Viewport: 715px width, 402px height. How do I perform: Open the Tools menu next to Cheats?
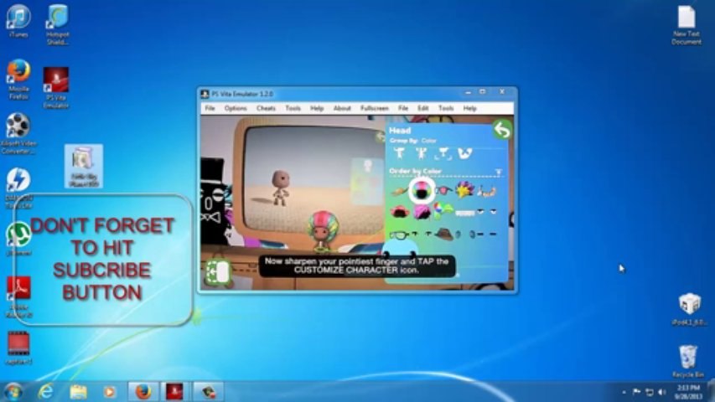point(293,108)
